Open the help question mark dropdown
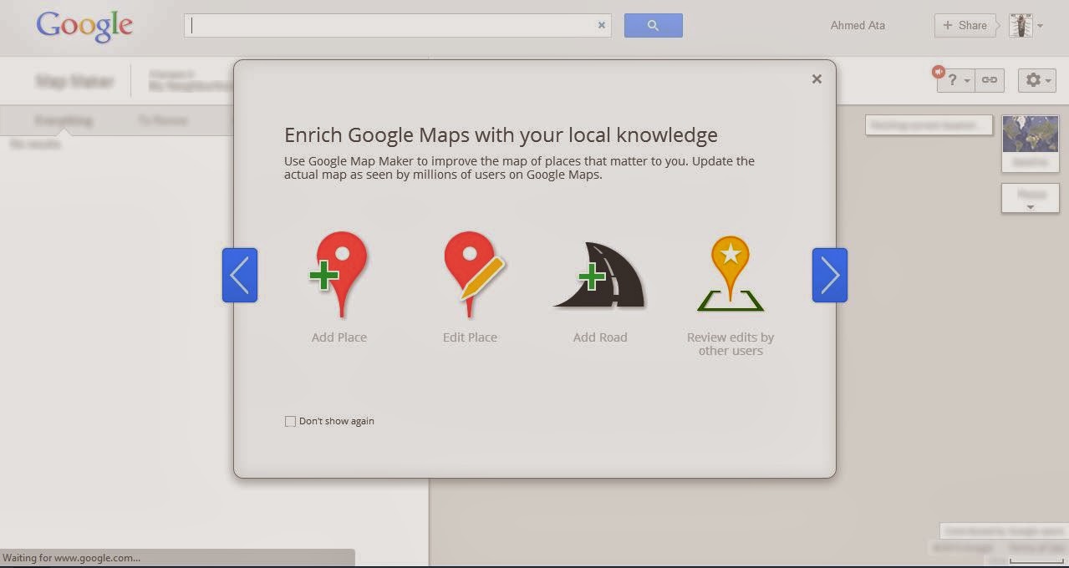The image size is (1069, 568). [957, 80]
